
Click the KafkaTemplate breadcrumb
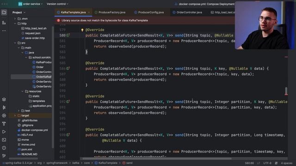pos(106,163)
